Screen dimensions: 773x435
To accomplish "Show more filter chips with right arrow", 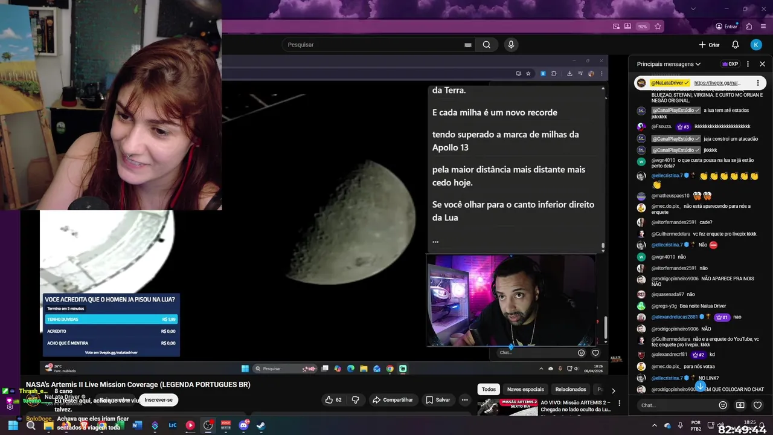I will pos(613,390).
